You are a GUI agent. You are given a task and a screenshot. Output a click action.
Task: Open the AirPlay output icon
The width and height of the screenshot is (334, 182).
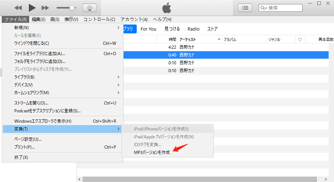(x=89, y=8)
